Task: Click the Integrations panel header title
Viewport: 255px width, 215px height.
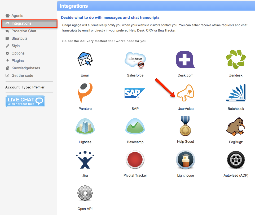Action: (74, 6)
